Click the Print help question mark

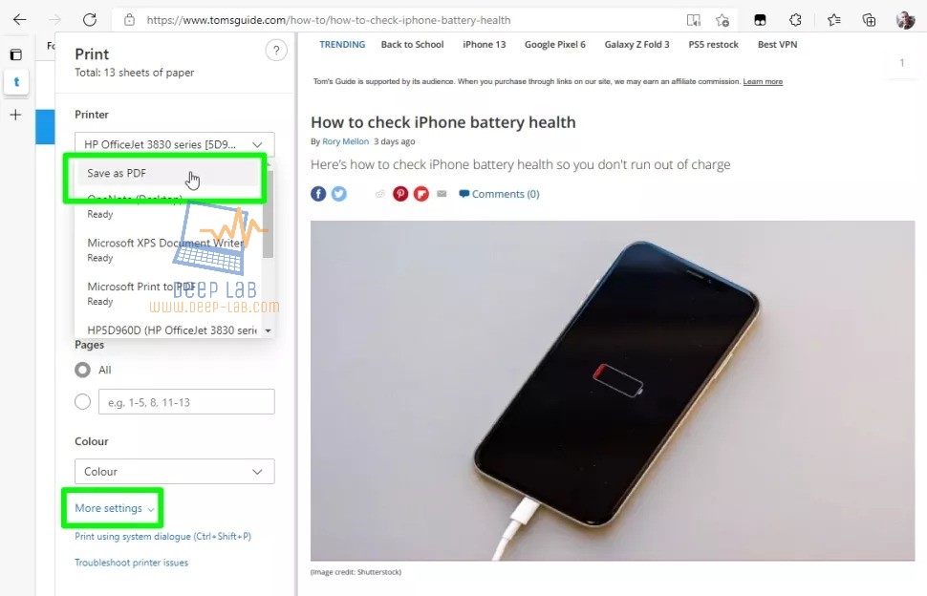276,51
